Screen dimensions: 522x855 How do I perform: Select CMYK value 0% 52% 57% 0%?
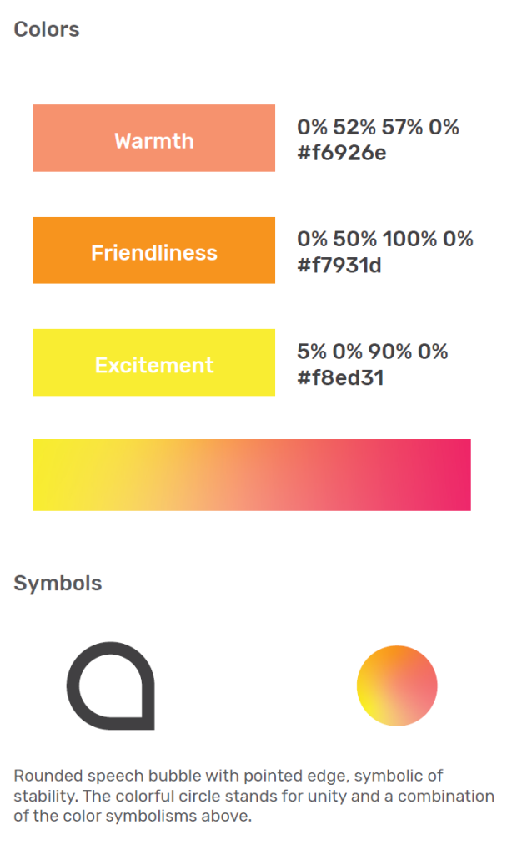pyautogui.click(x=378, y=128)
